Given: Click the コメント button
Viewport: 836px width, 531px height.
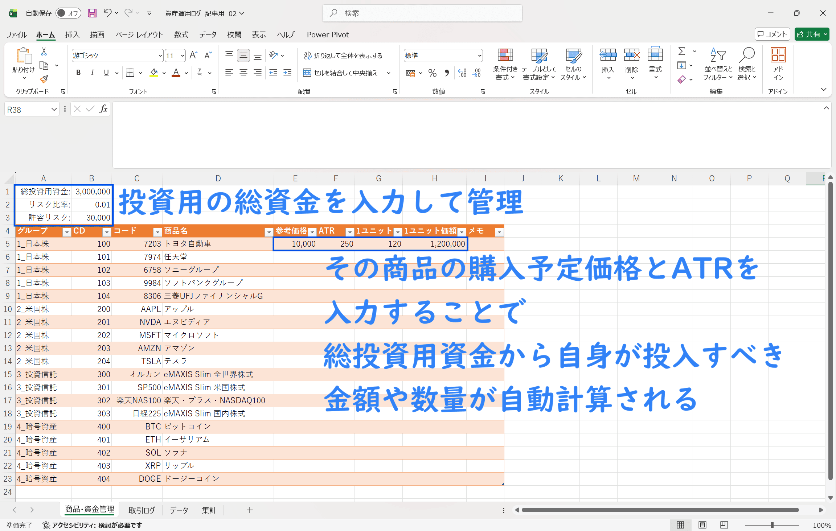Looking at the screenshot, I should 772,34.
